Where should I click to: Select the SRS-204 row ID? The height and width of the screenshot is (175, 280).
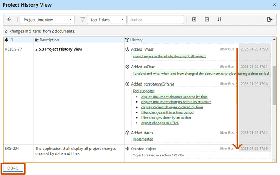point(12,149)
